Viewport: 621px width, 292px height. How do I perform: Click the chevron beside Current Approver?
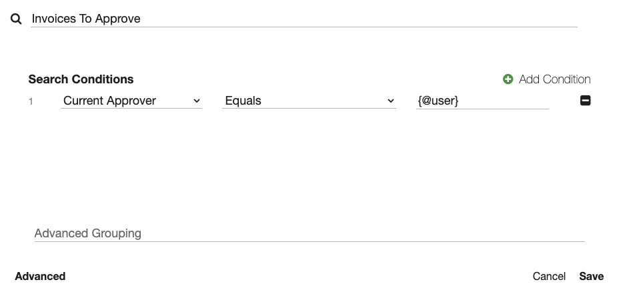pos(197,101)
